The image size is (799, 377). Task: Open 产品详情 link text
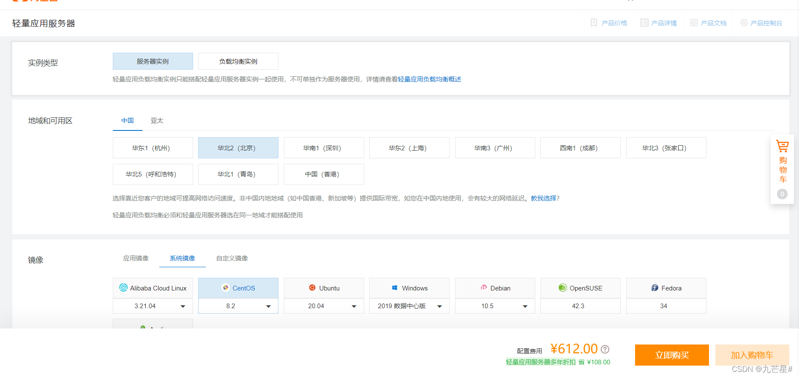[x=664, y=23]
